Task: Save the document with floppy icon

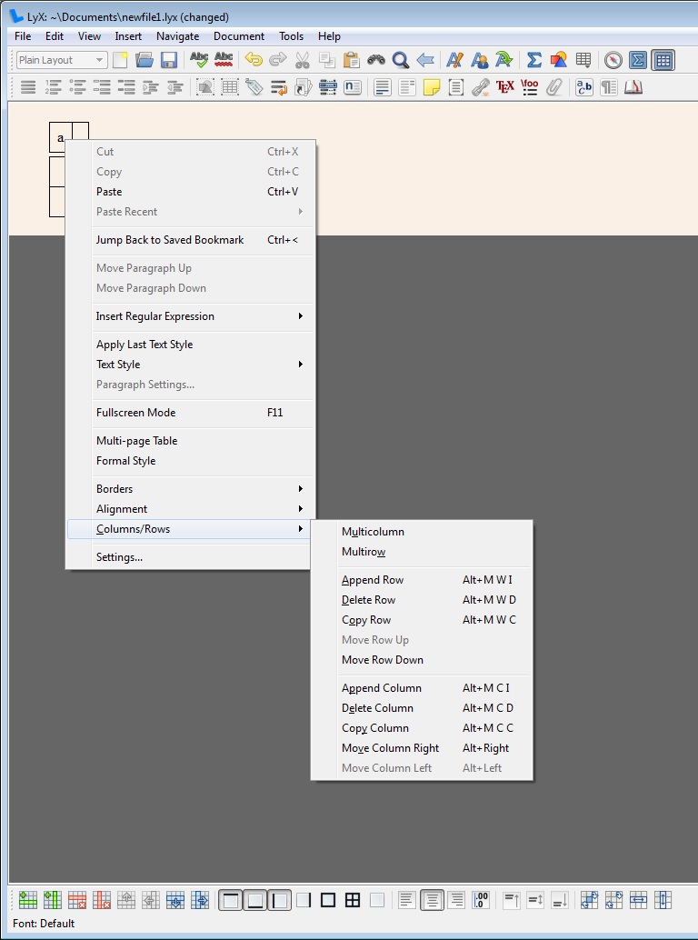Action: (x=169, y=60)
